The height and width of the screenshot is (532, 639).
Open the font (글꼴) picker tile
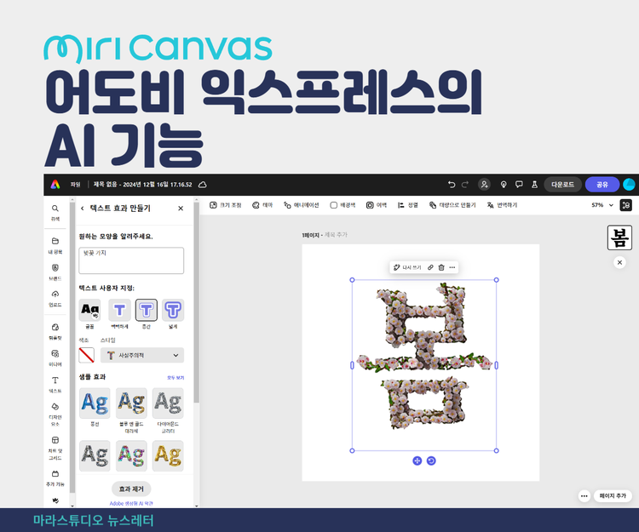(x=89, y=310)
